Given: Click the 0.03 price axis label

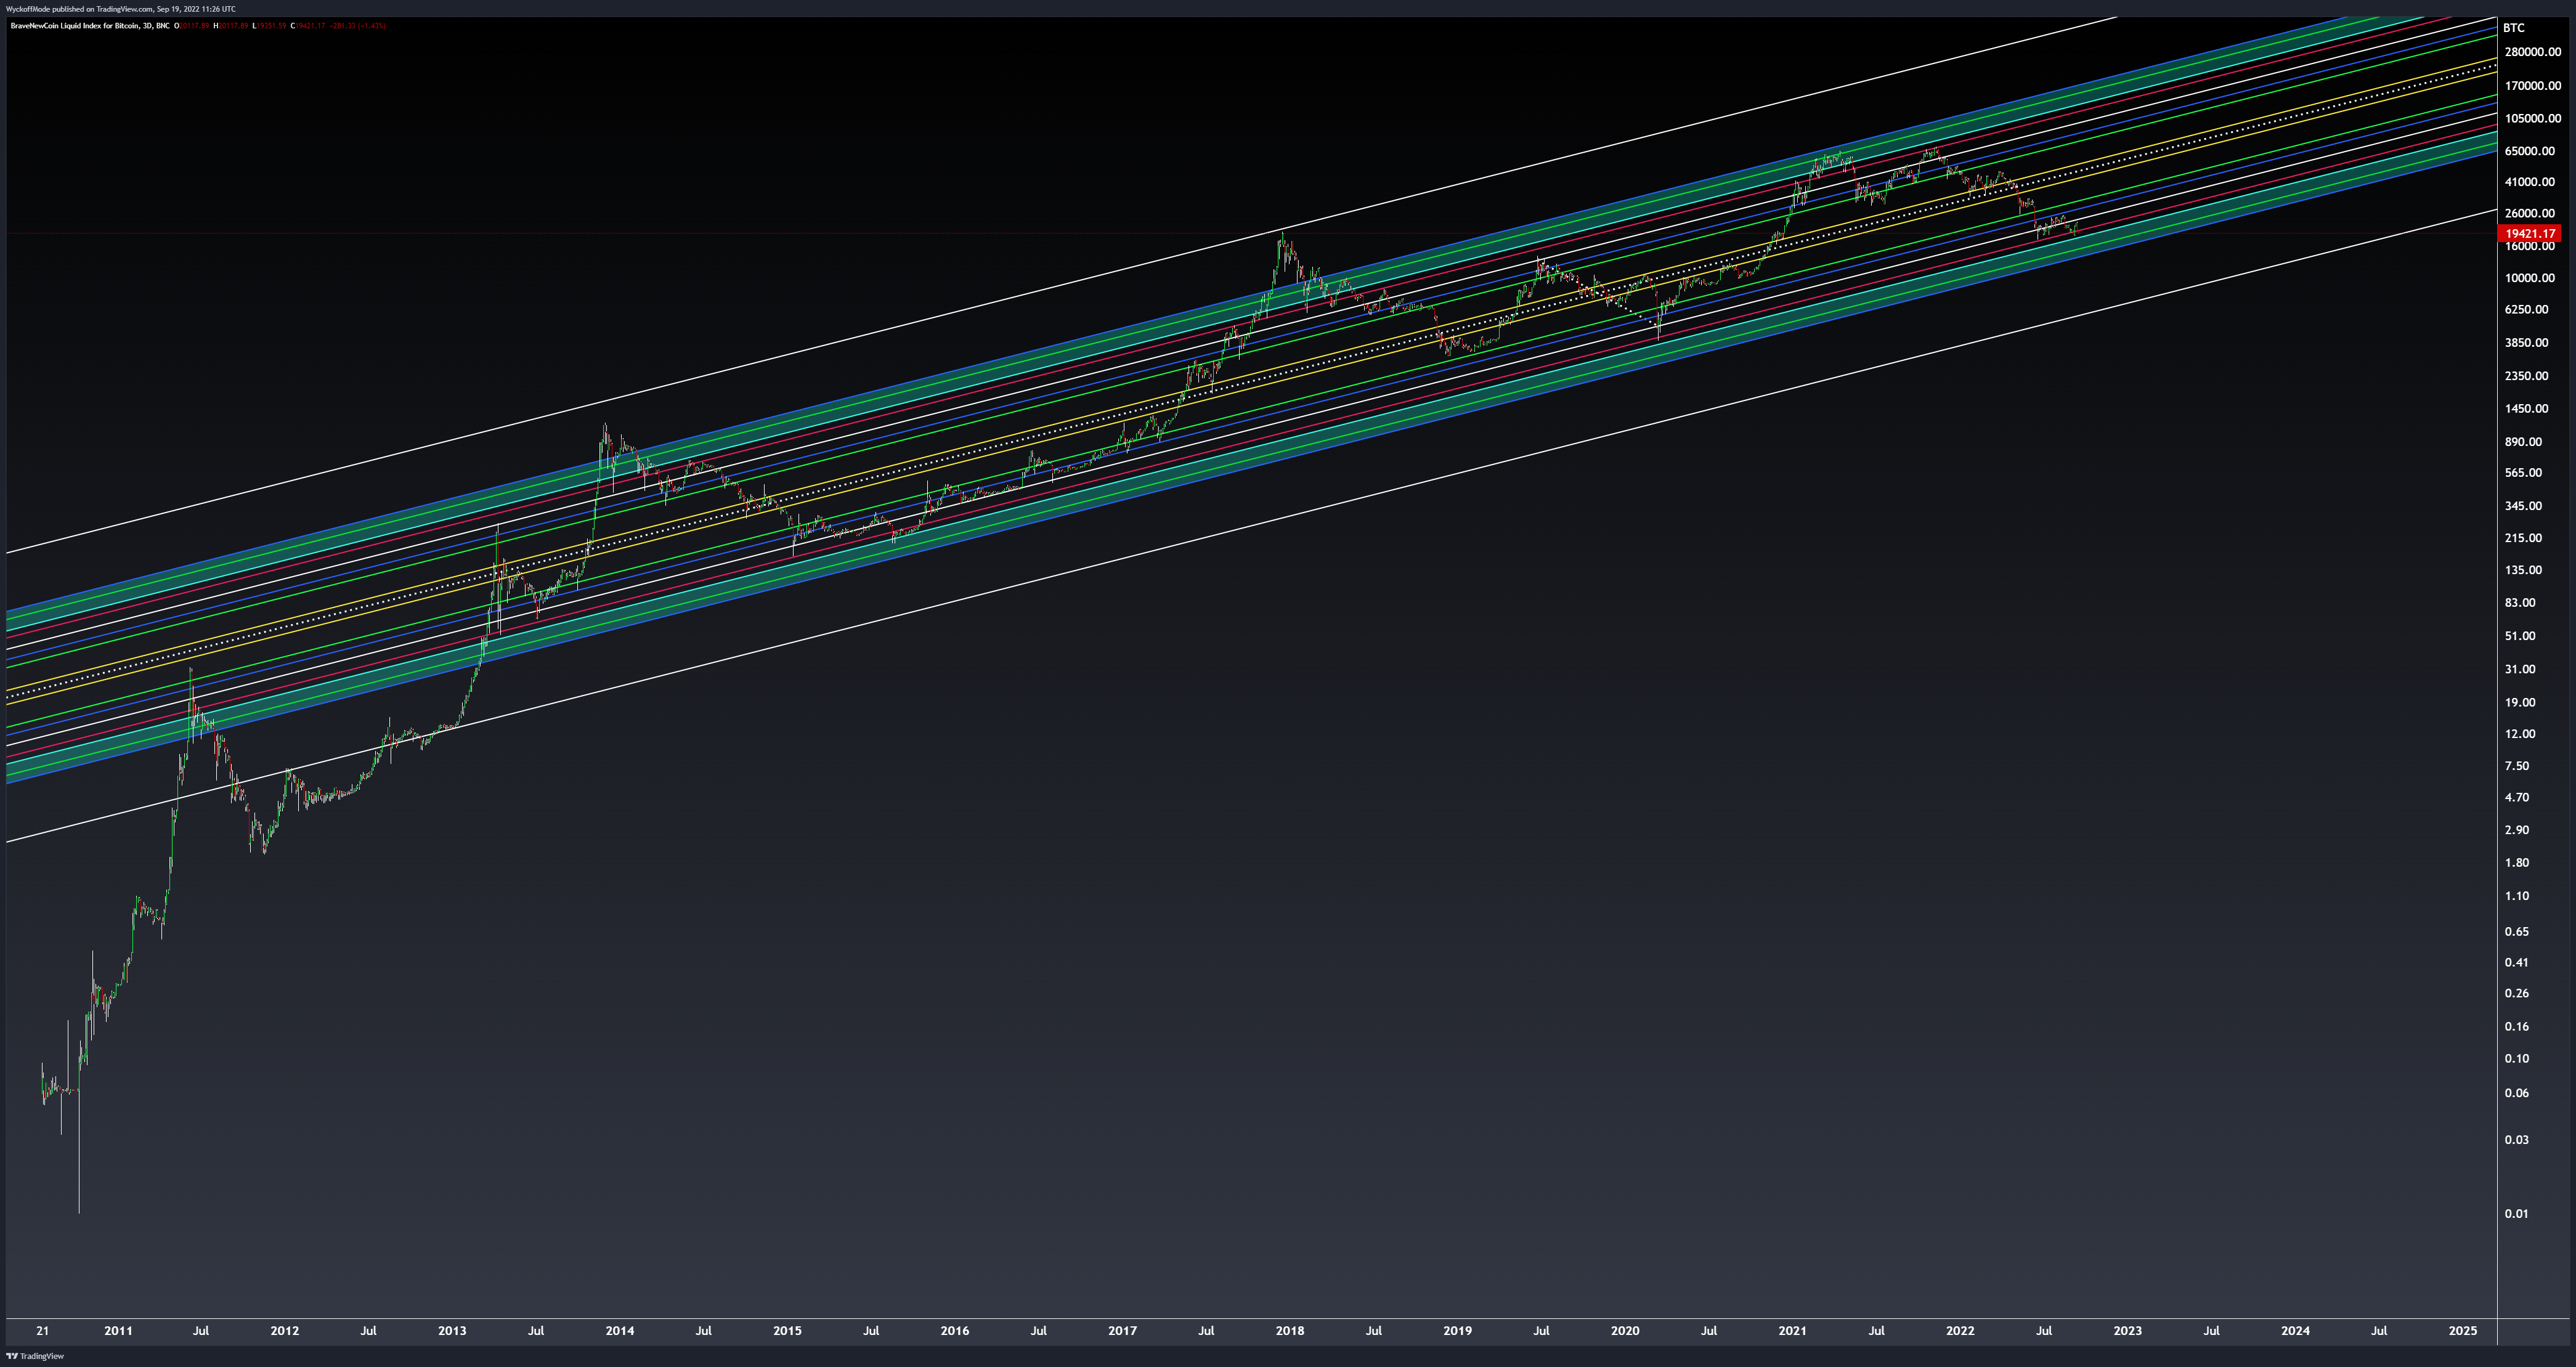Looking at the screenshot, I should pyautogui.click(x=2517, y=1140).
